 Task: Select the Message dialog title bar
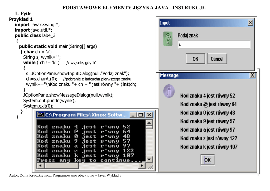pyautogui.click(x=206, y=75)
